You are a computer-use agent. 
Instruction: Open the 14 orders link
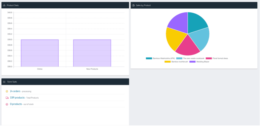(15, 91)
